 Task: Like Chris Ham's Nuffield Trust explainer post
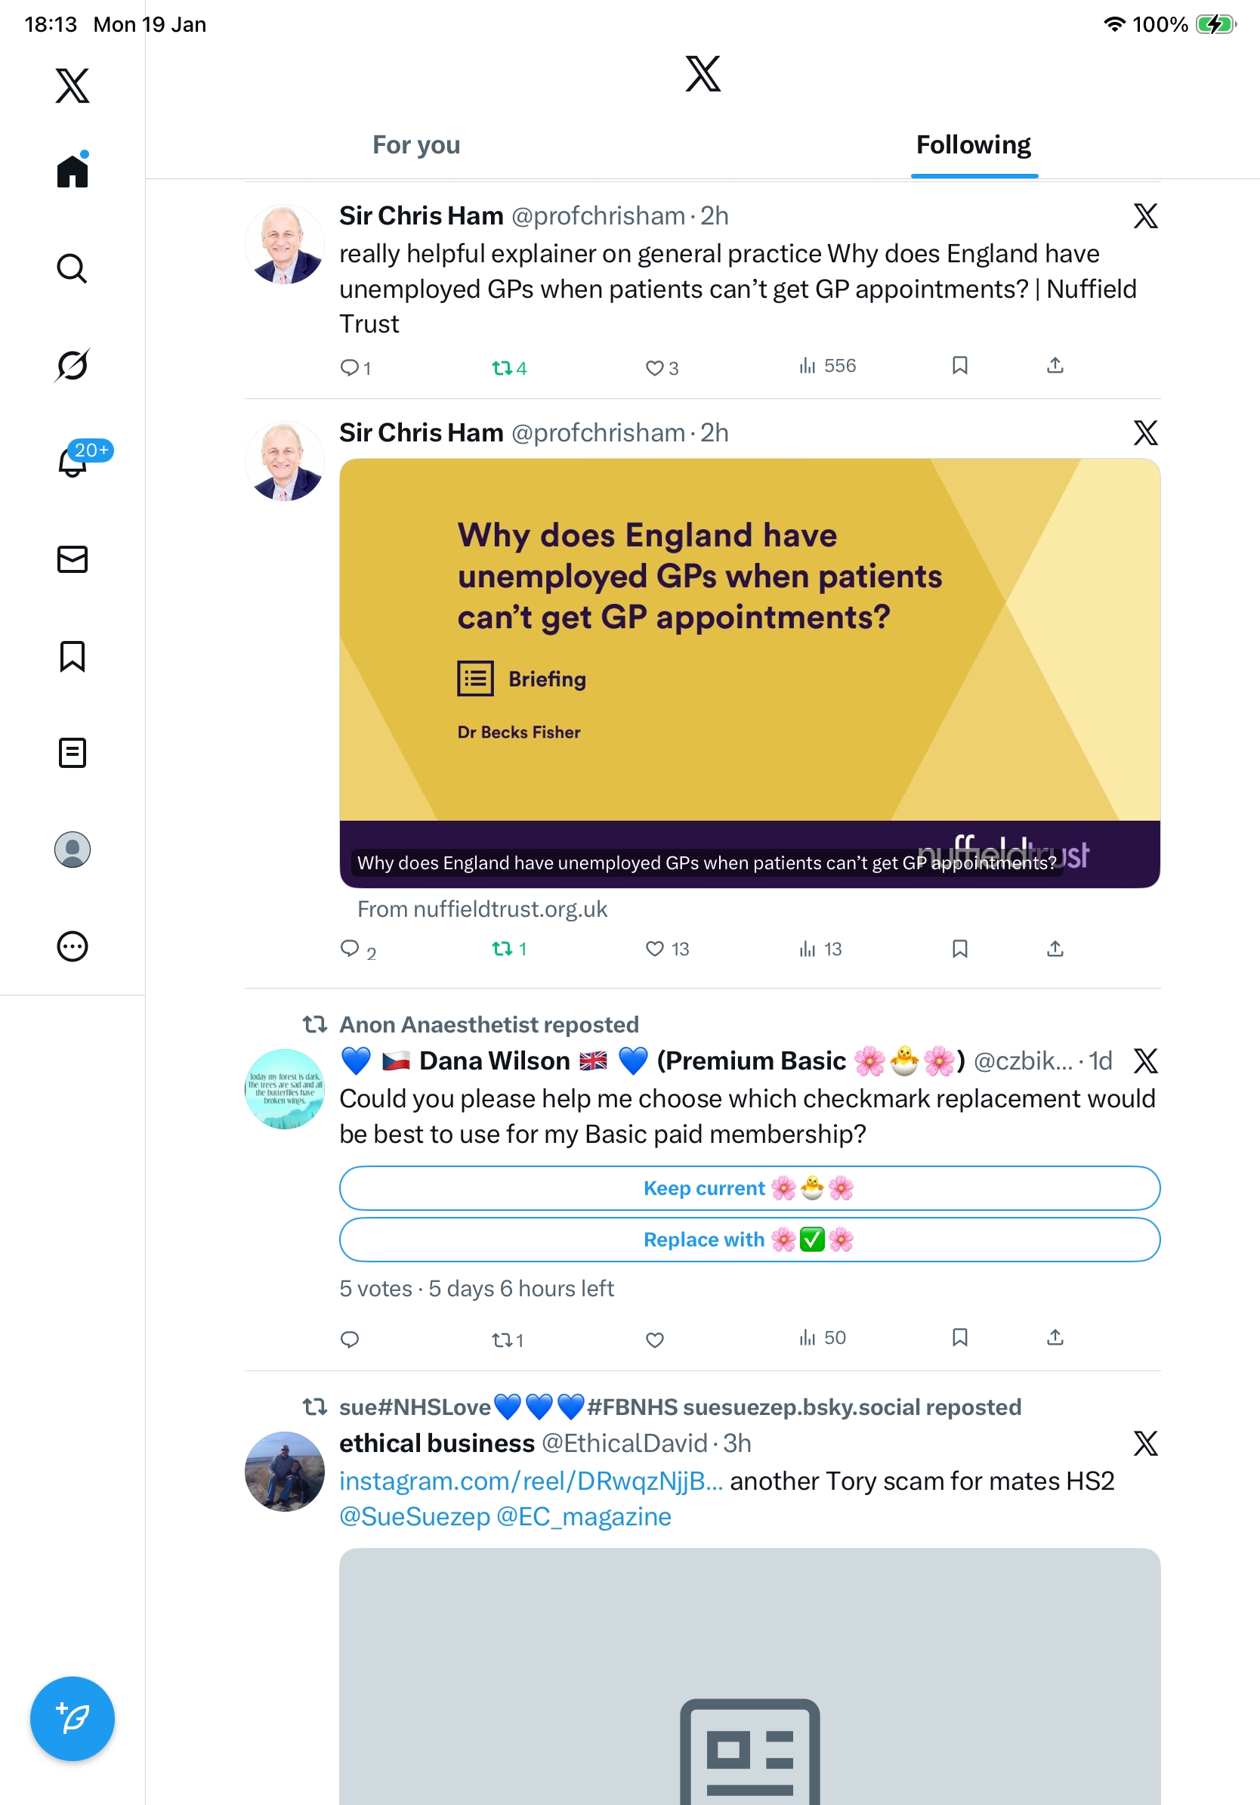(x=654, y=368)
